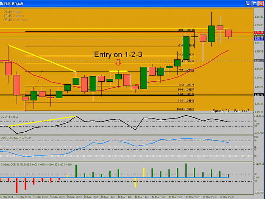
Task: Click the '61.8 - 1.39335' Fibonacci label
Action: pyautogui.click(x=186, y=94)
